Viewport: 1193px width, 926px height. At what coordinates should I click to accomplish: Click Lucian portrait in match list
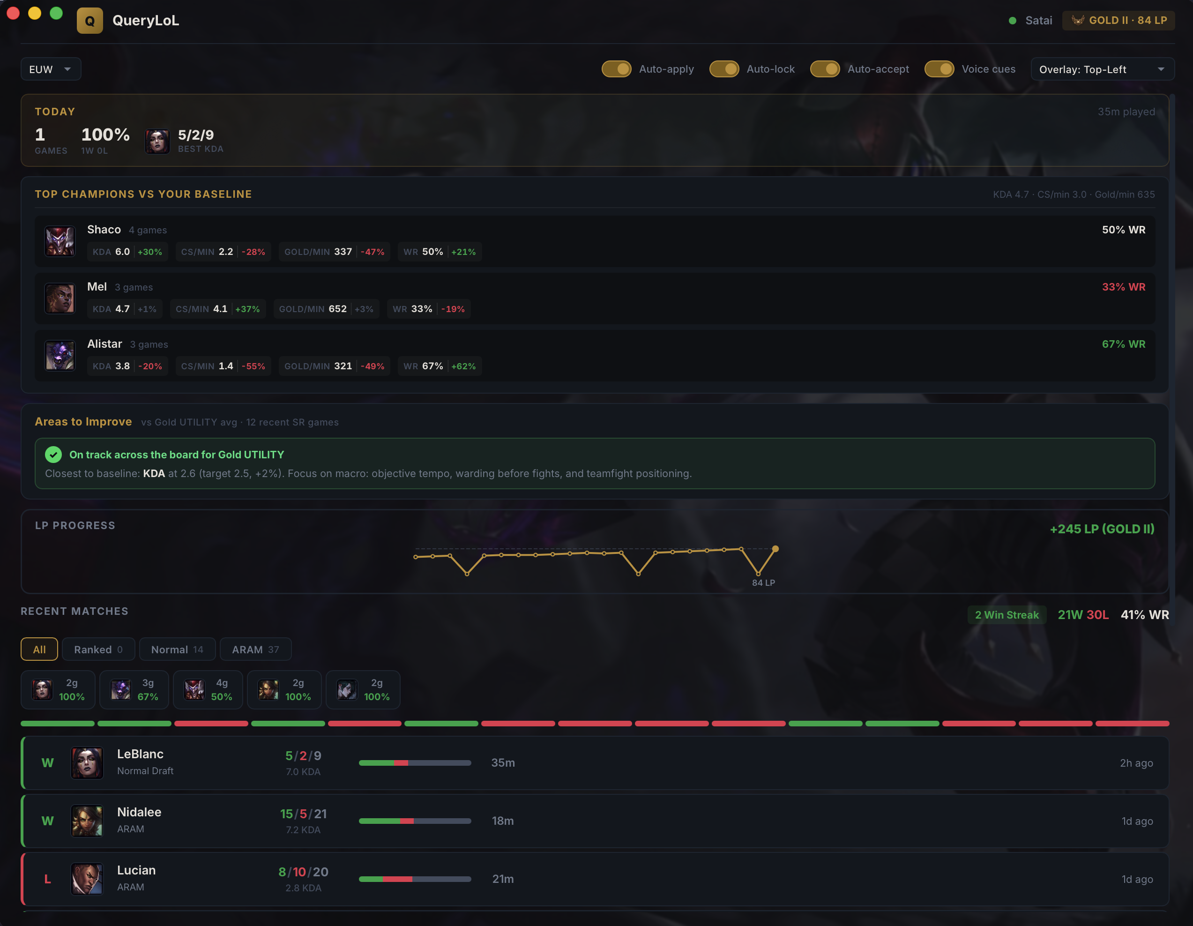[87, 879]
